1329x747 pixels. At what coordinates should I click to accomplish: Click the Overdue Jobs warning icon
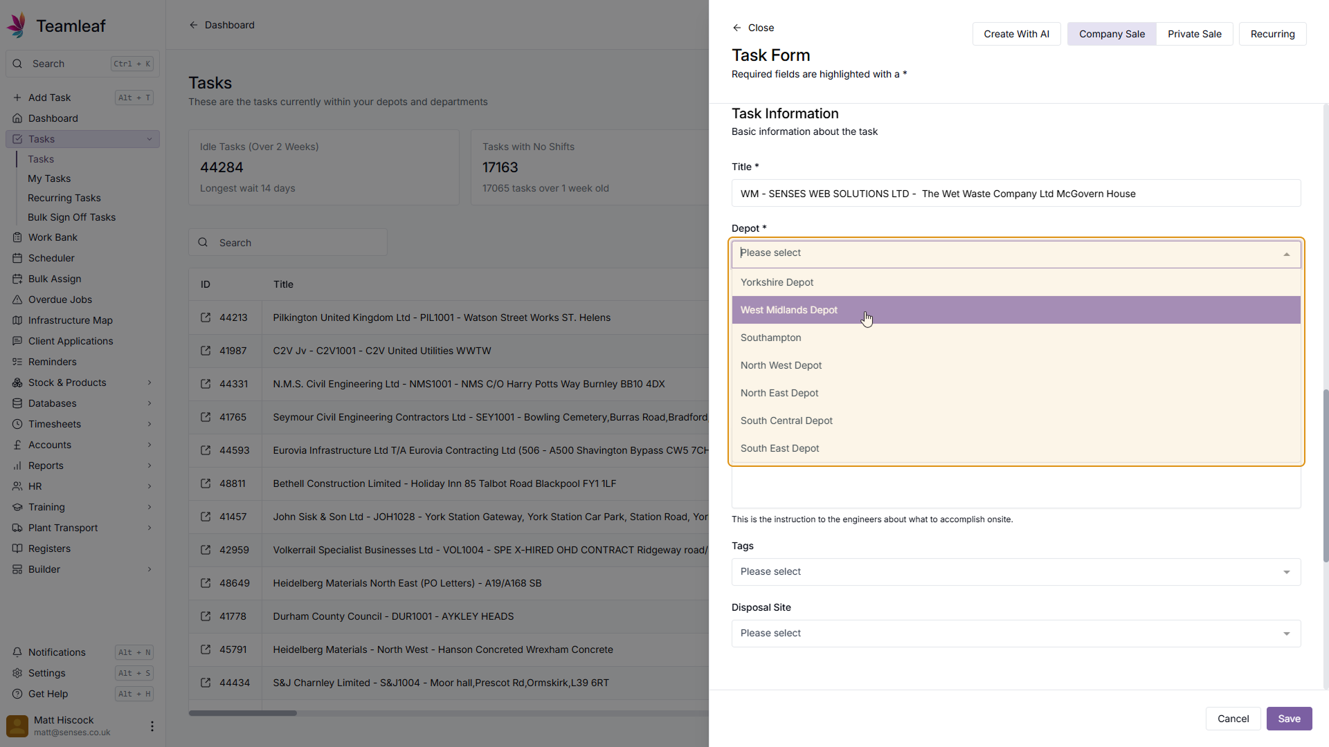17,299
